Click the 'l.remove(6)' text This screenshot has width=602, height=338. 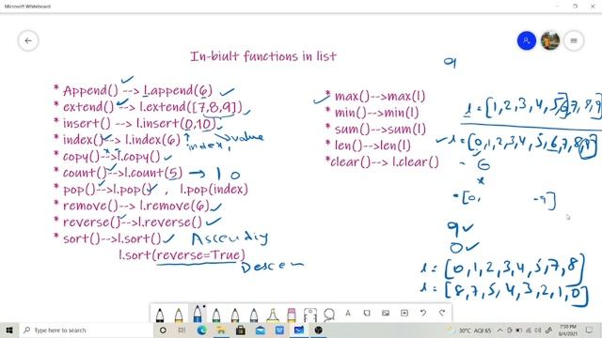click(x=174, y=206)
